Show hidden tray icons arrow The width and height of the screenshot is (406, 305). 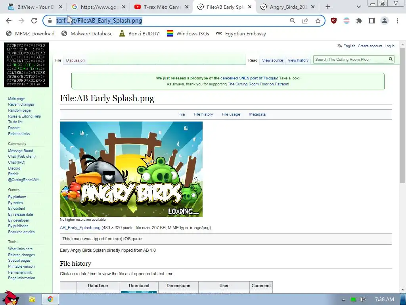343,299
